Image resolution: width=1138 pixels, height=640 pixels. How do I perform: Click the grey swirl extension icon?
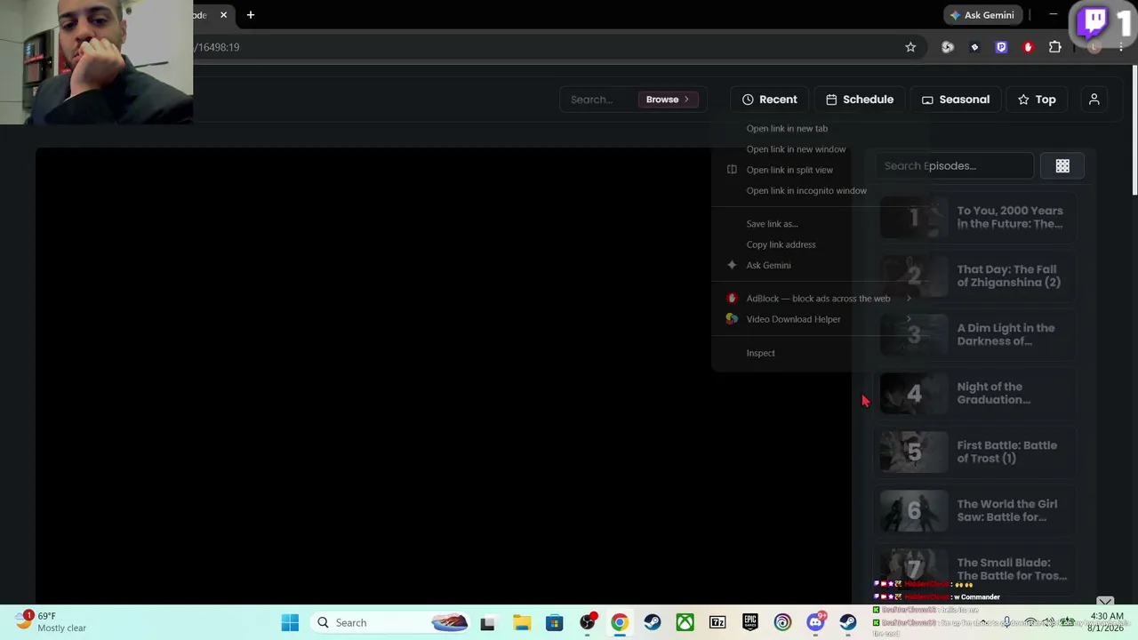pyautogui.click(x=948, y=47)
